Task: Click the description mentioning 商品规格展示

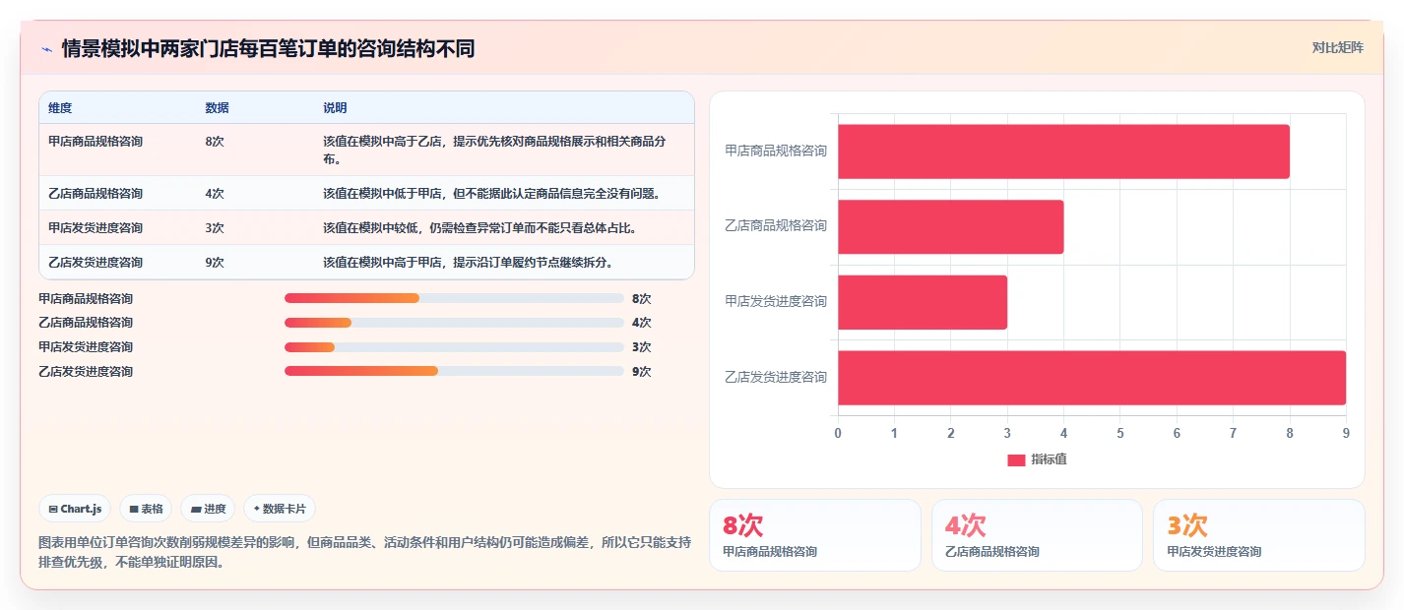Action: [494, 150]
